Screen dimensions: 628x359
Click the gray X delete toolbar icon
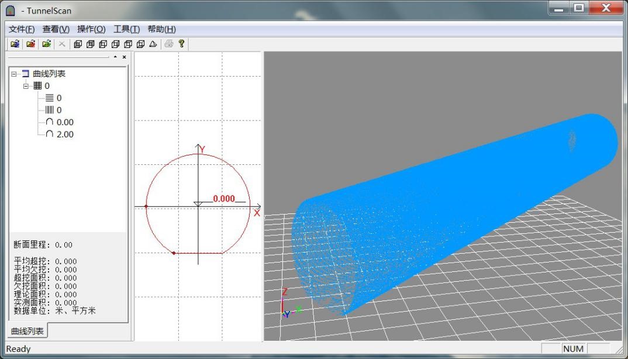[61, 44]
